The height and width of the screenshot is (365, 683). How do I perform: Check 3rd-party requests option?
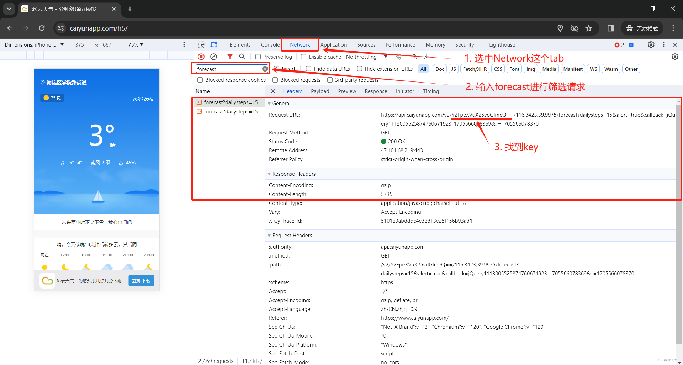[x=330, y=80]
